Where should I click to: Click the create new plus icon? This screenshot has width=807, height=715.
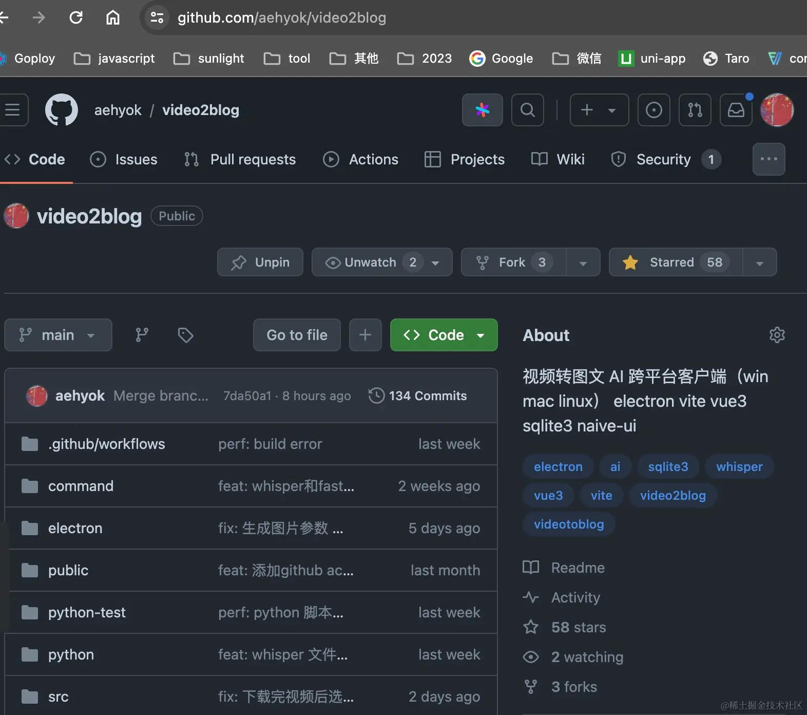click(x=587, y=110)
